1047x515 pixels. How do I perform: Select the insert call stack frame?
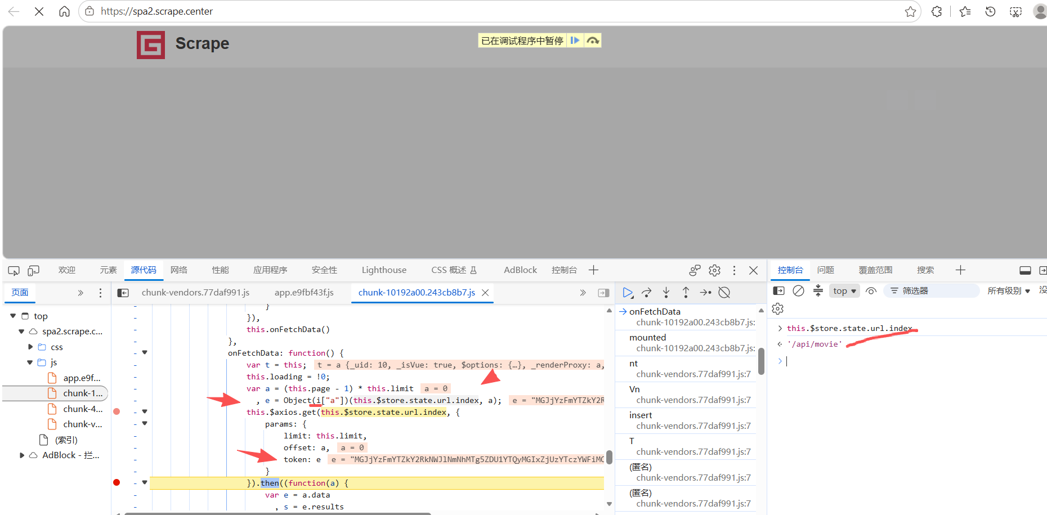coord(687,420)
